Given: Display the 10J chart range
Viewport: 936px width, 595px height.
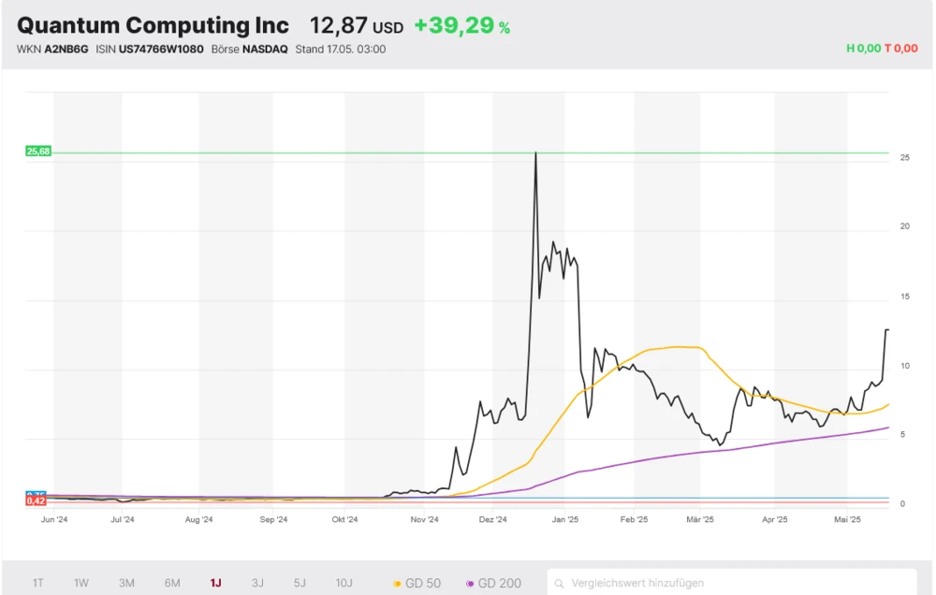Looking at the screenshot, I should coord(344,583).
